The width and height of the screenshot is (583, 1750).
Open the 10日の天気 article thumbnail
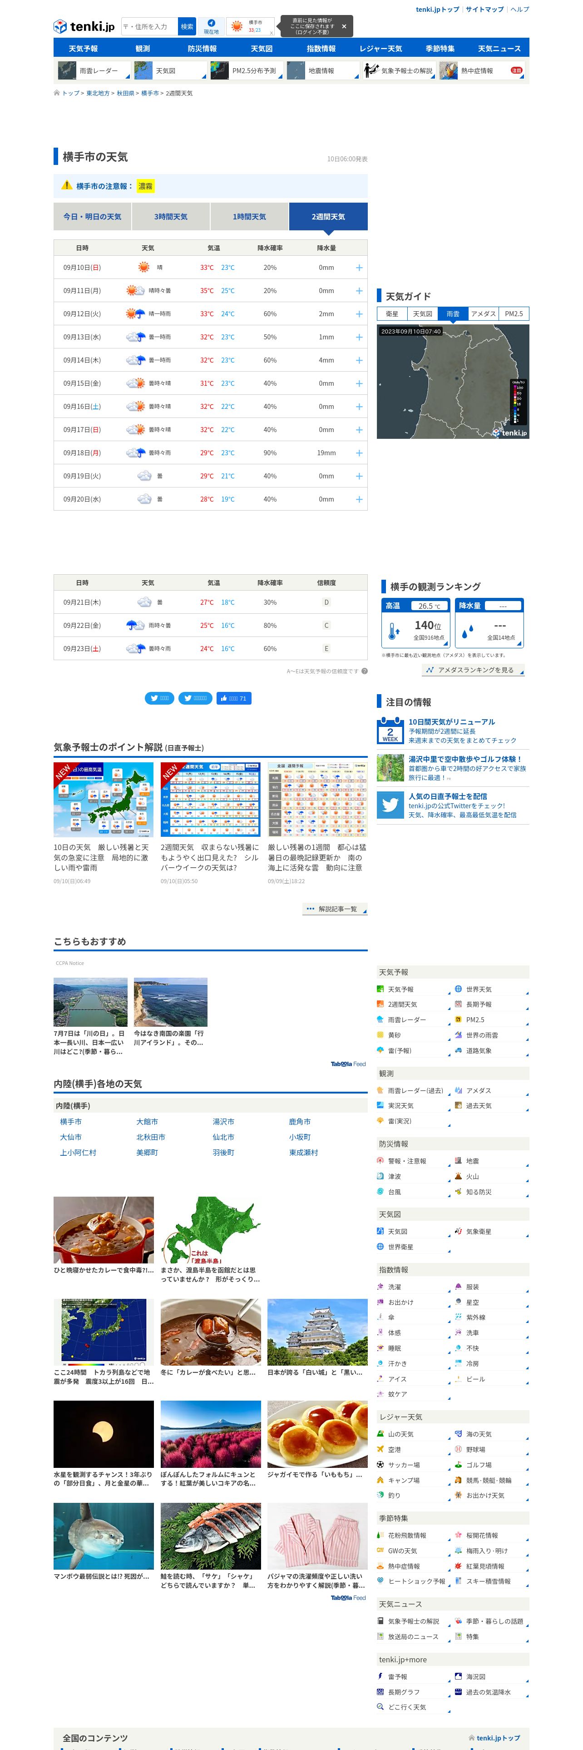pyautogui.click(x=104, y=800)
